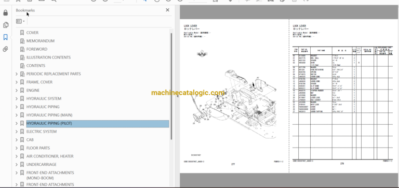Expand the FLOOR PARTS bookmark

(17, 148)
